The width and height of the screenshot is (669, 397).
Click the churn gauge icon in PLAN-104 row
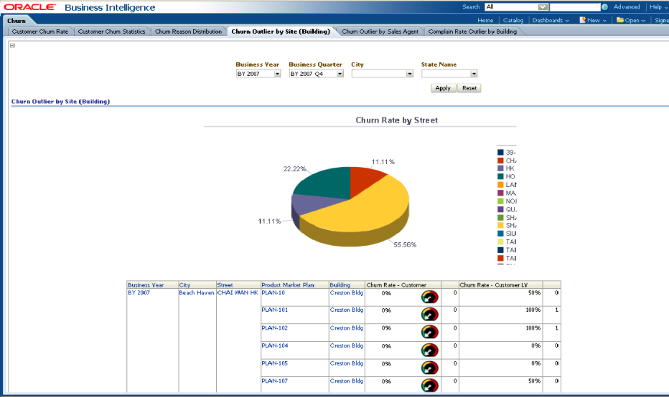point(430,350)
